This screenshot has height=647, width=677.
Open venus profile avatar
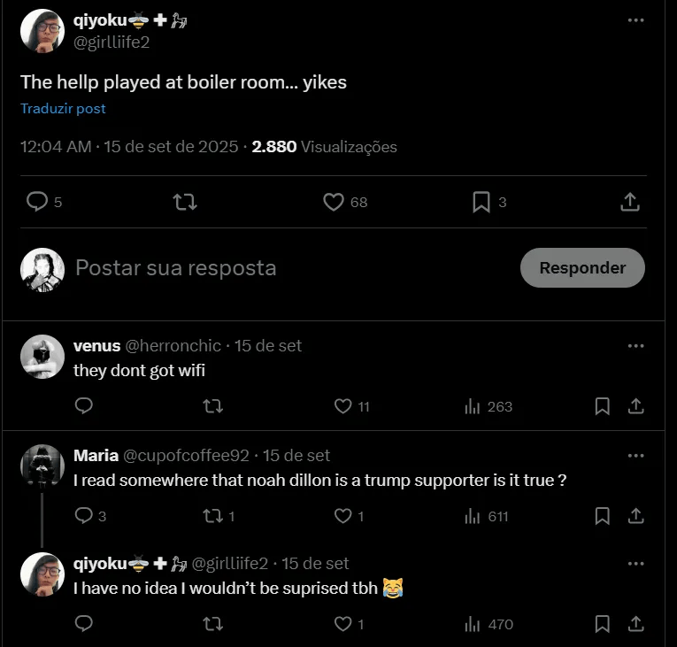(x=42, y=357)
